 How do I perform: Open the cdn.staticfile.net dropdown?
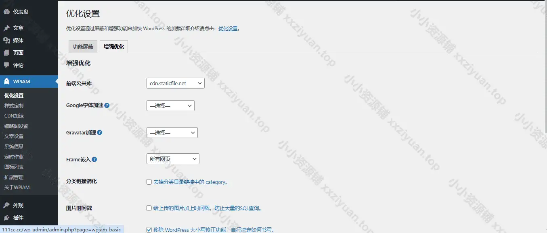point(175,83)
